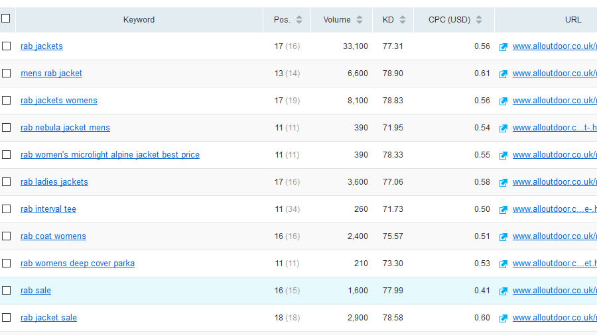This screenshot has height=335, width=597.
Task: Check the box for rab nebula jacket mens
Action: [6, 127]
